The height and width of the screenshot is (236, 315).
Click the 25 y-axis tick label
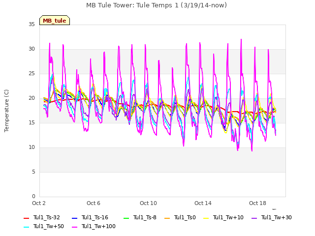pos(31,73)
